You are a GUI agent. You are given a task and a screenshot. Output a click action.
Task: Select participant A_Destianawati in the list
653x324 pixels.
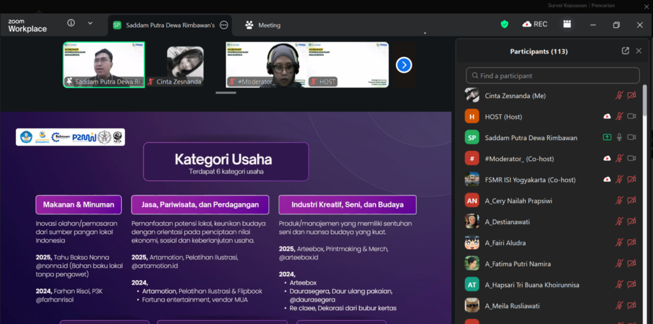[x=507, y=222]
